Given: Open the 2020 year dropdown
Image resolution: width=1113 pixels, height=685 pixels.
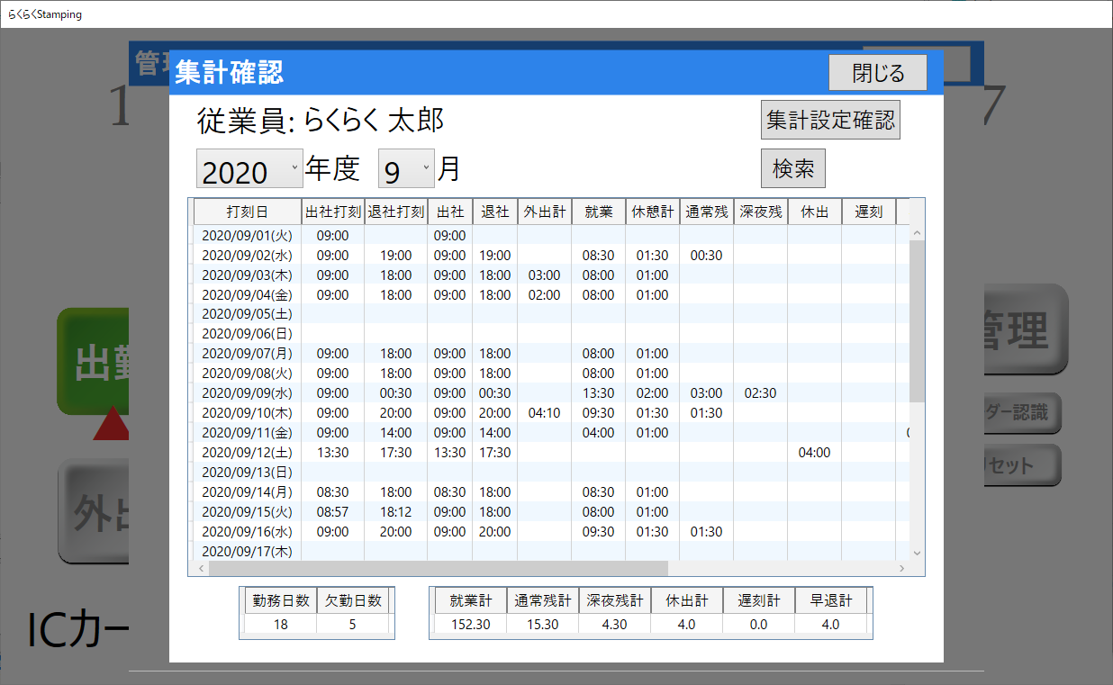Looking at the screenshot, I should coord(249,169).
